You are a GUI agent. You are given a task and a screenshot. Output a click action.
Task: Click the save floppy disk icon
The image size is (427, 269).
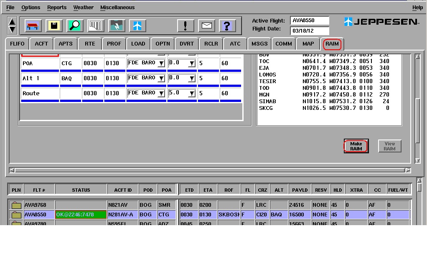point(54,25)
